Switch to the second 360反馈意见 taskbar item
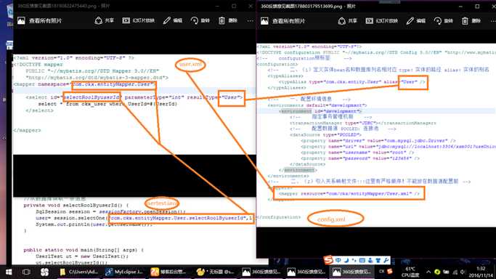Screen dimensions: 496x279 (306, 272)
